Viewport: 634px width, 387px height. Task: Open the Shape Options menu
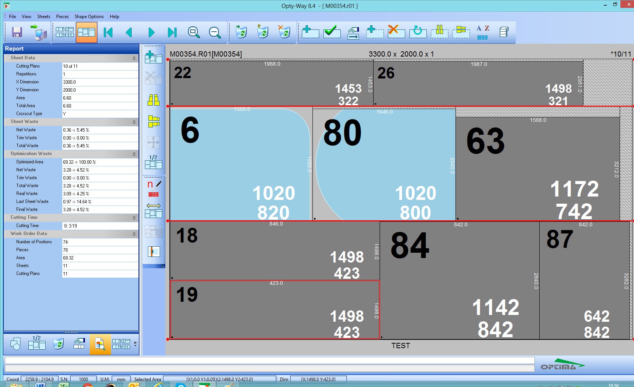coord(89,17)
